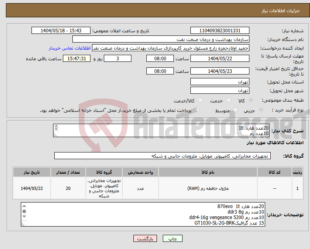The width and height of the screenshot is (310, 249).
Task: Click the remaining time 15:47:31 field
Action: point(77,59)
